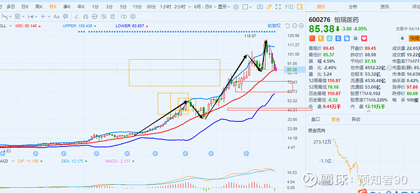The height and width of the screenshot is (193, 420).
Task: Toggle 前复权 price adjustment
Action: (274, 26)
